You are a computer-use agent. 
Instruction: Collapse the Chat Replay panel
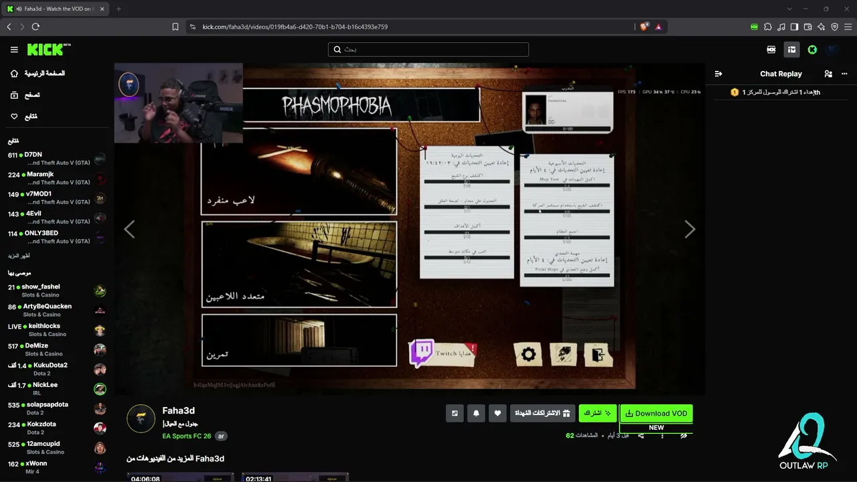[718, 74]
